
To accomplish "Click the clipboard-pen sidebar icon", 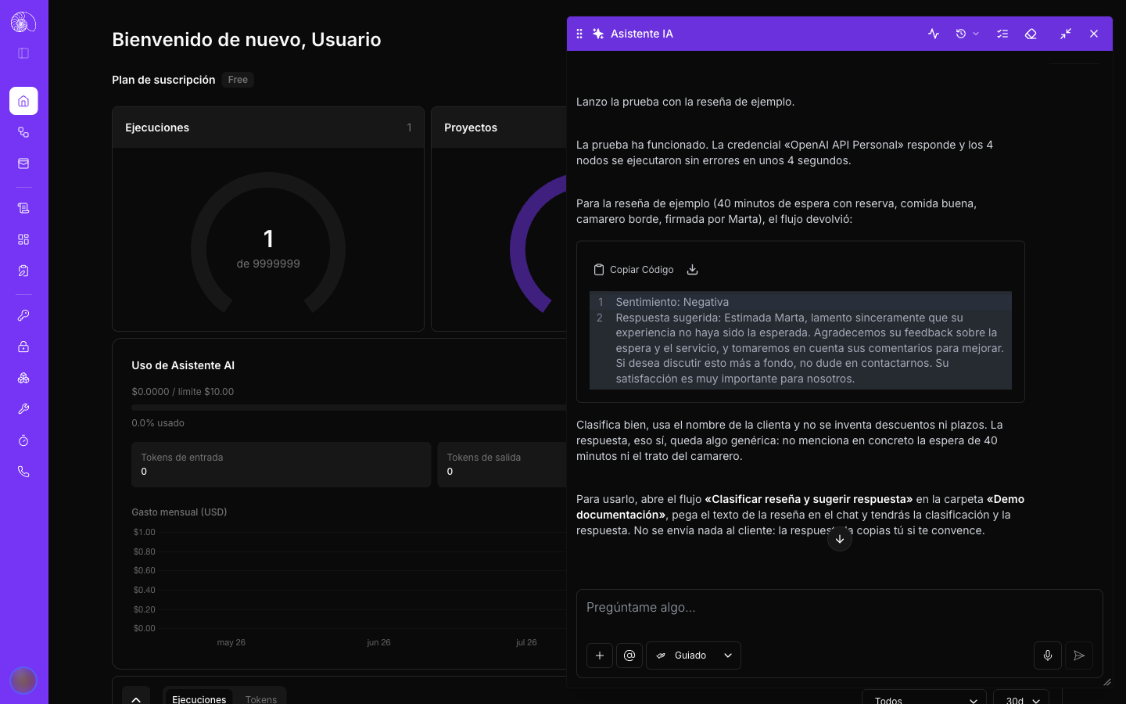I will [23, 271].
